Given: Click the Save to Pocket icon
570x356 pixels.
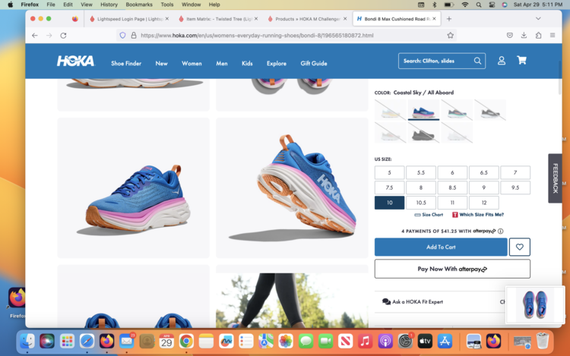Looking at the screenshot, I should (510, 35).
